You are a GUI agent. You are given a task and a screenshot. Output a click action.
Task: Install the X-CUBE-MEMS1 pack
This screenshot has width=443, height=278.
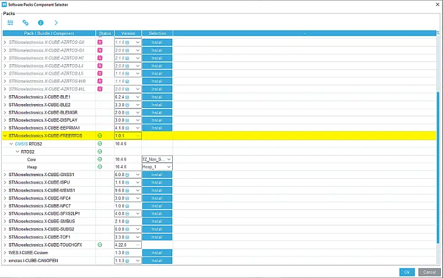[x=157, y=190]
